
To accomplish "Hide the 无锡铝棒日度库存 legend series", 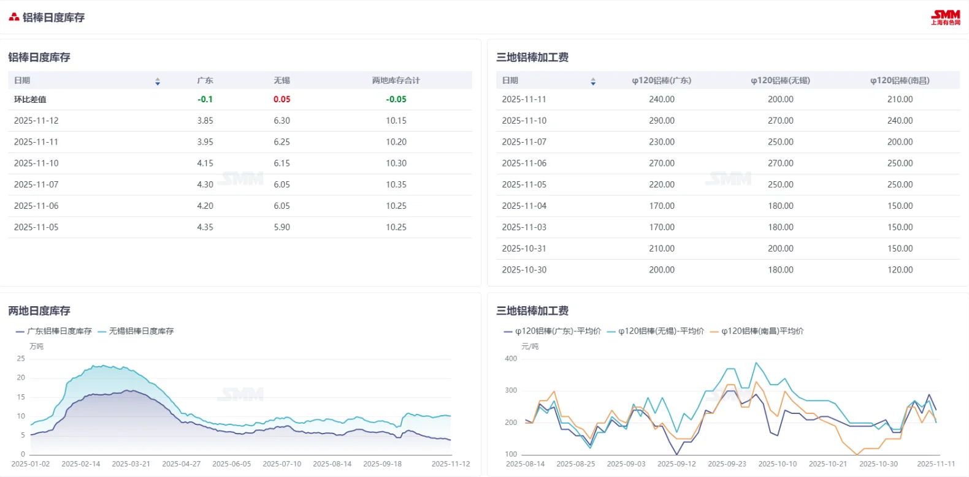I will pyautogui.click(x=136, y=331).
